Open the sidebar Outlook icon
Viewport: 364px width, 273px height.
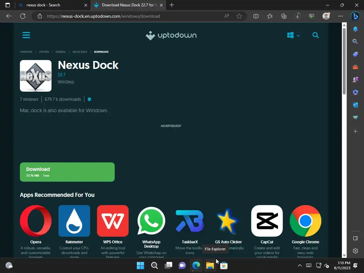coord(355,105)
